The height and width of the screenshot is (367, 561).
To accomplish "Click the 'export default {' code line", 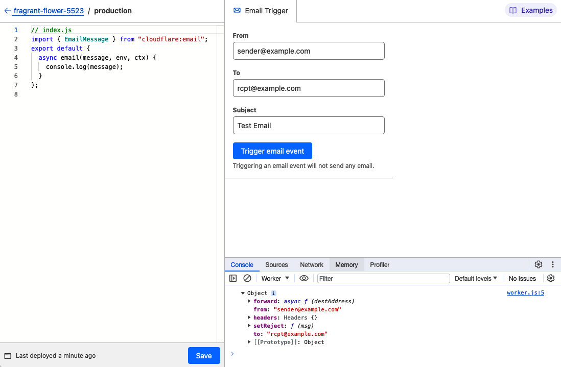I will (x=60, y=48).
